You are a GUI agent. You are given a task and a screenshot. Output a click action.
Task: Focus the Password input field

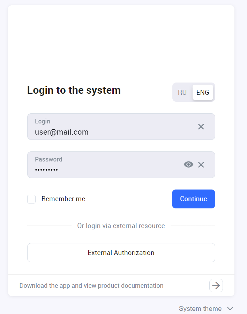105,165
